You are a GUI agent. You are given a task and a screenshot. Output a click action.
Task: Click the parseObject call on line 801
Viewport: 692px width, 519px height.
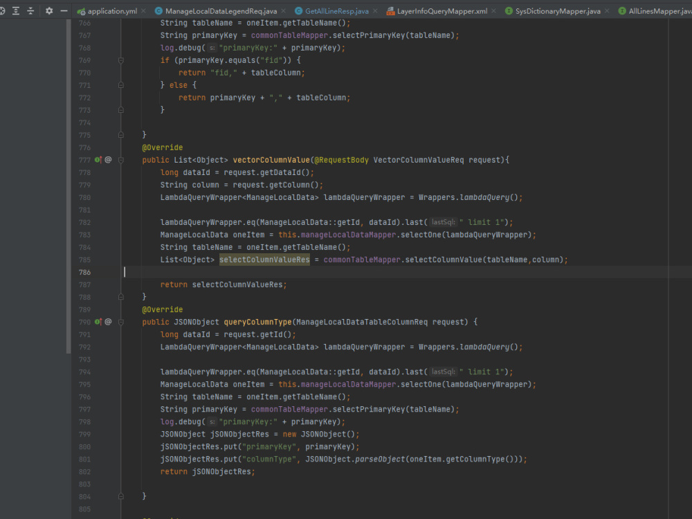[379, 459]
